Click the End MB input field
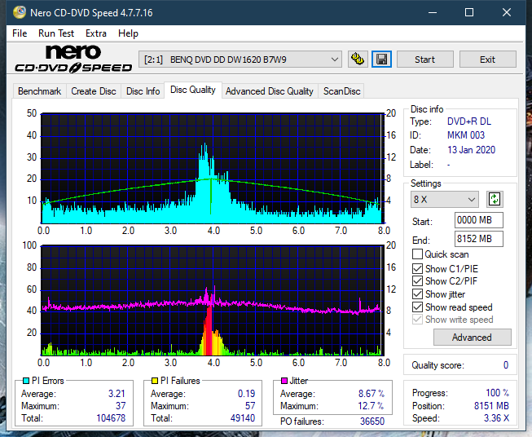Viewport: 532px width, 437px height. coord(478,239)
